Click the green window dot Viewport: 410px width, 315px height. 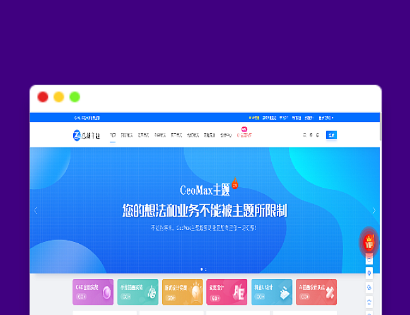tap(74, 97)
